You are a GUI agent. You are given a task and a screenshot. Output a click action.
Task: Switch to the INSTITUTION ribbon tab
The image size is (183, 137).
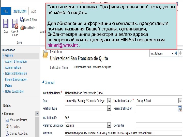(x=20, y=11)
